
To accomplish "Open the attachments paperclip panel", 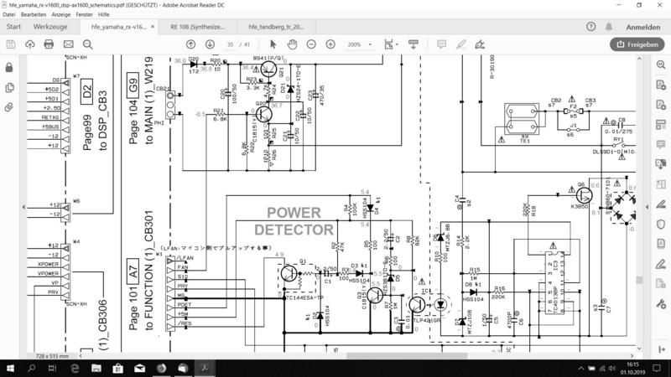I will point(9,107).
